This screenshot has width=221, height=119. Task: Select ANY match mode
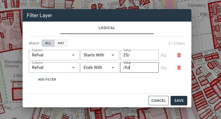61,43
